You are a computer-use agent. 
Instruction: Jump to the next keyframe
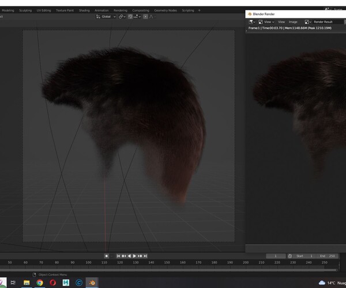pos(140,256)
